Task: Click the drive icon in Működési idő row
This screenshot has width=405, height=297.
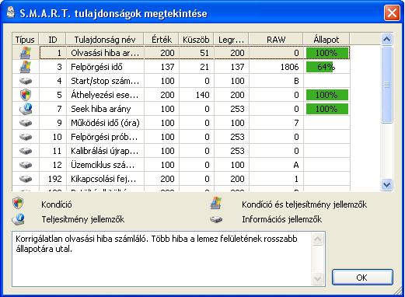Action: click(x=26, y=123)
